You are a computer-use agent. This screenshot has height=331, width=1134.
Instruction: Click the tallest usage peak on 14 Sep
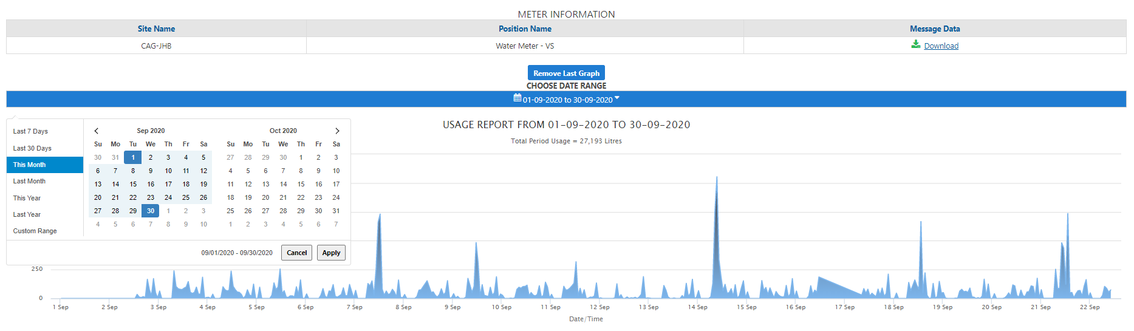coord(717,179)
